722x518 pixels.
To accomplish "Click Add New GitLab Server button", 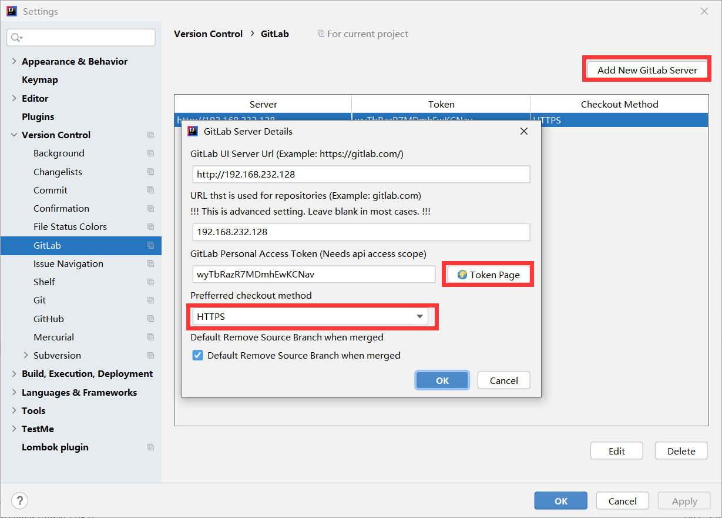I will coord(647,70).
